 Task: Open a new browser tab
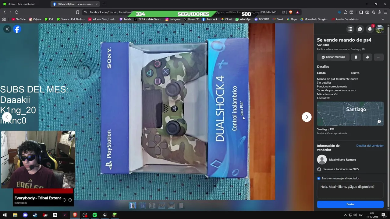104,4
